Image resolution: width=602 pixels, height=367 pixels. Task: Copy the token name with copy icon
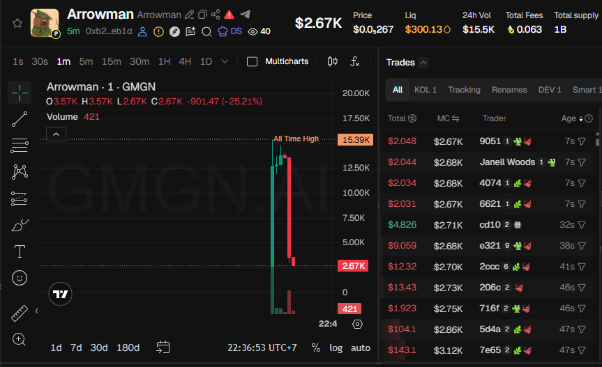202,15
